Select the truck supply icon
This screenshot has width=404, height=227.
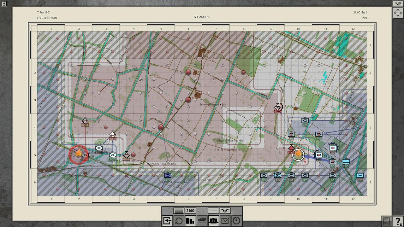click(202, 221)
